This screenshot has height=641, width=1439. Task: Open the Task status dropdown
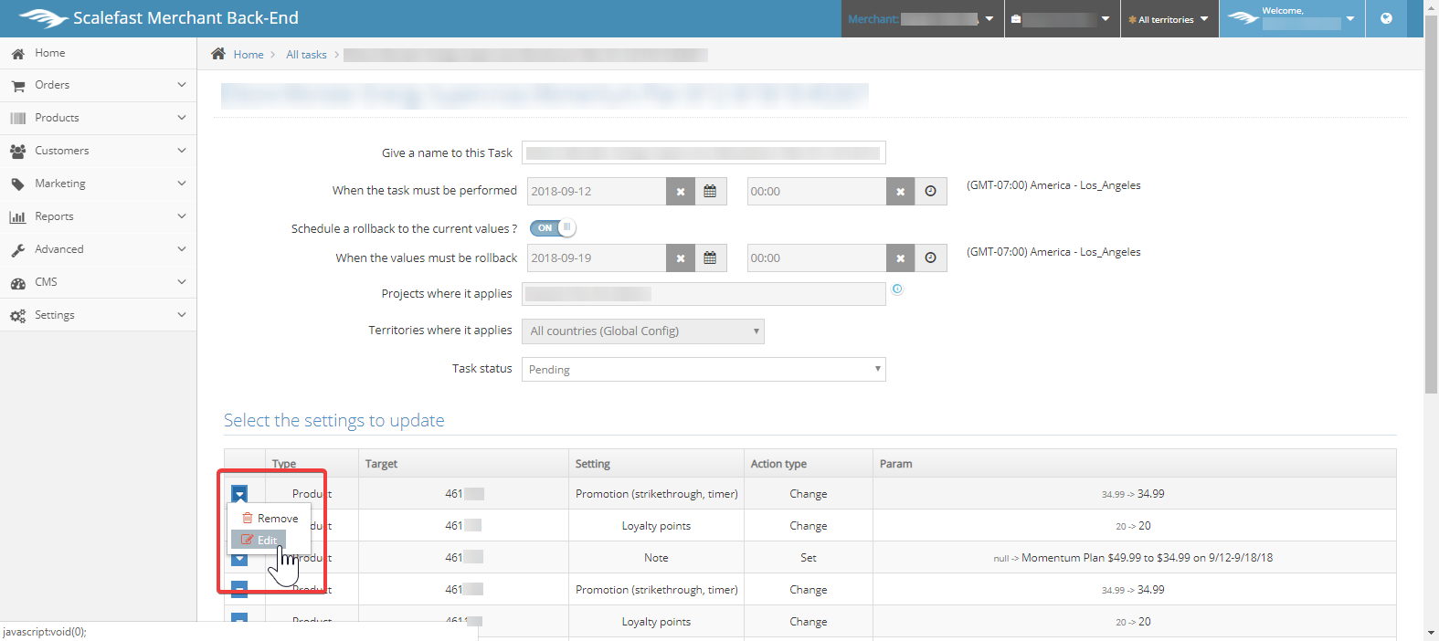[x=704, y=369]
